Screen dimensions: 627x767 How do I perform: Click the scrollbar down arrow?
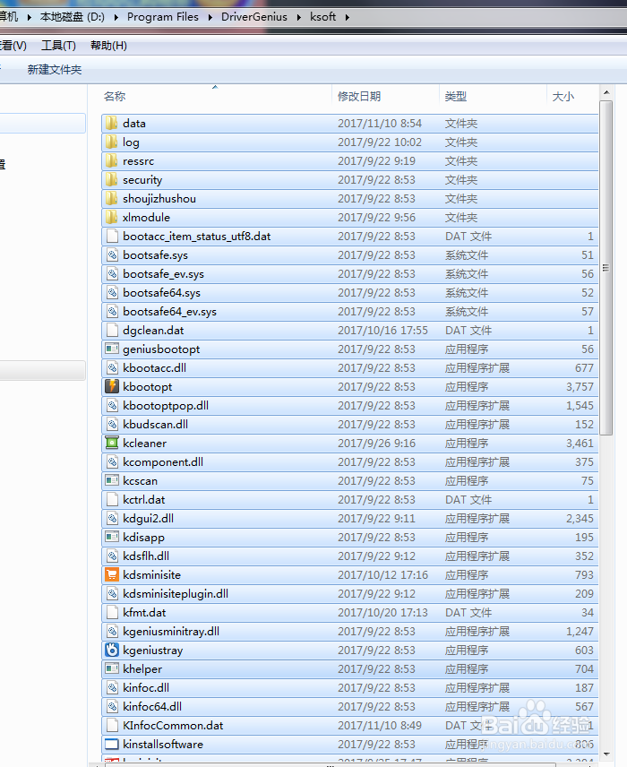606,754
